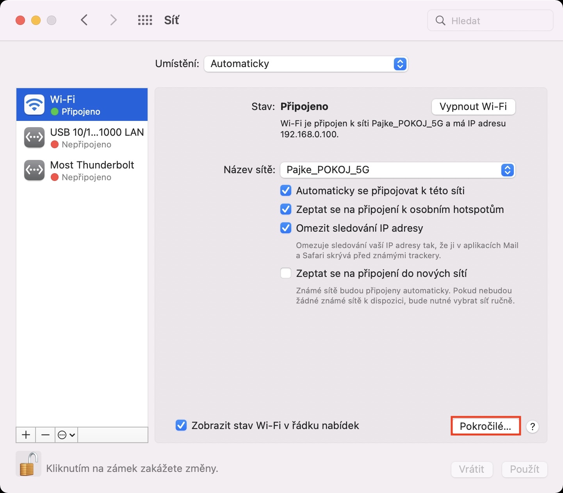Show all preferences grid icon
This screenshot has width=563, height=493.
tap(145, 20)
